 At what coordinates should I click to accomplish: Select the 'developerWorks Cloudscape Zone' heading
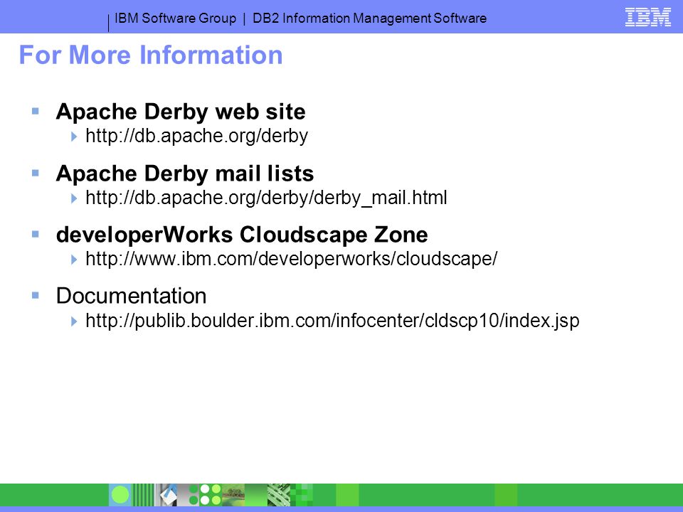242,235
